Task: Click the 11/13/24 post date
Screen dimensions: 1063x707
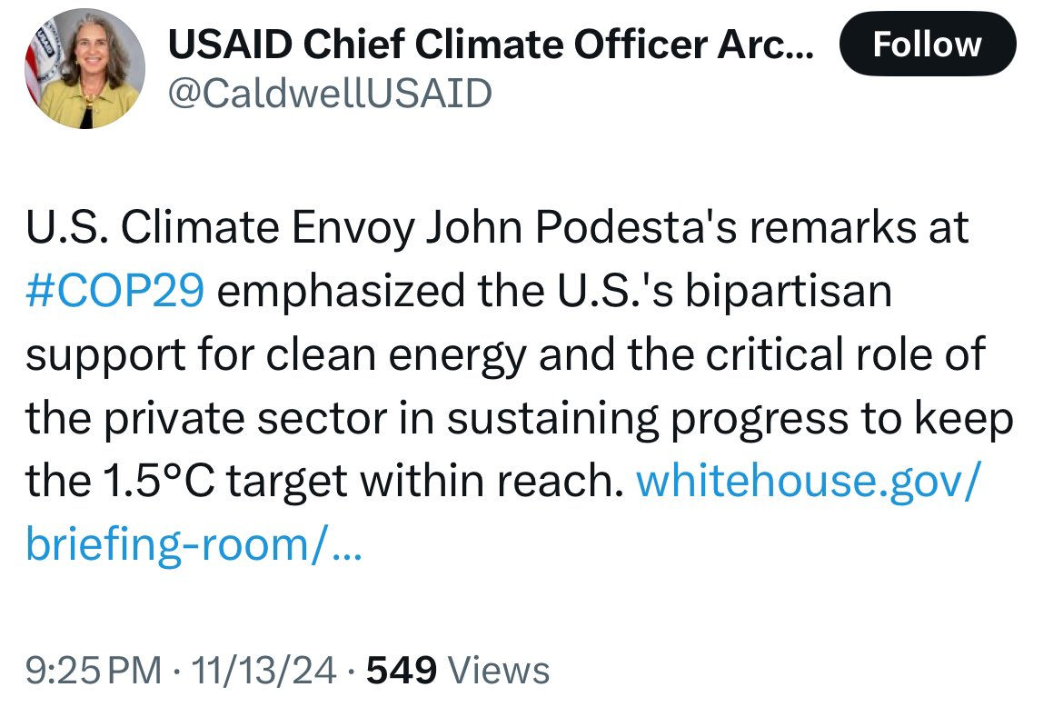Action: click(263, 671)
